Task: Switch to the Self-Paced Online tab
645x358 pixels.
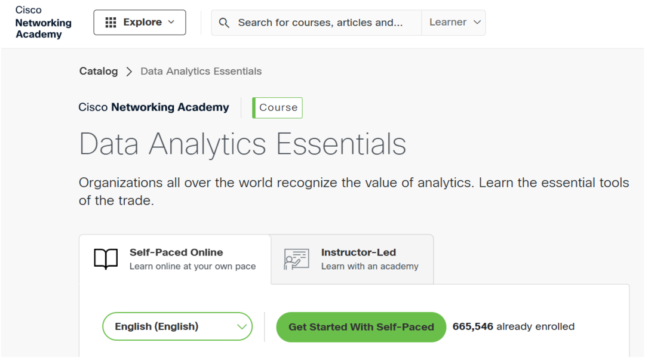Action: [176, 259]
